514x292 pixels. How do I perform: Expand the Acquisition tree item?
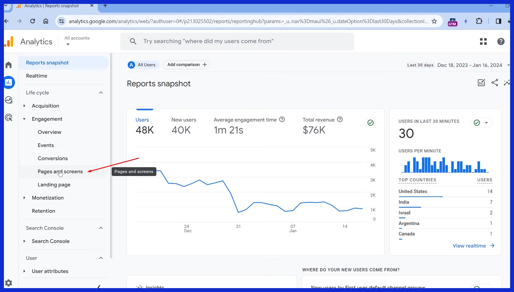pyautogui.click(x=24, y=106)
